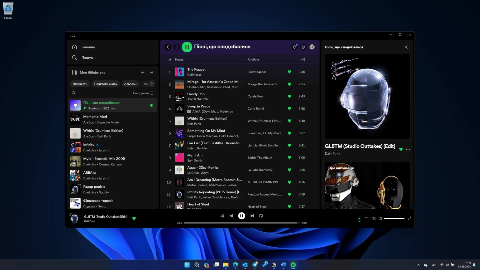This screenshot has height=270, width=480.
Task: Seek on playback progress bar
Action: tap(241, 223)
